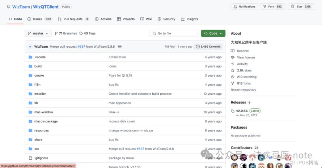The height and width of the screenshot is (168, 322).
Task: Click the Go to file search field
Action: point(174,33)
